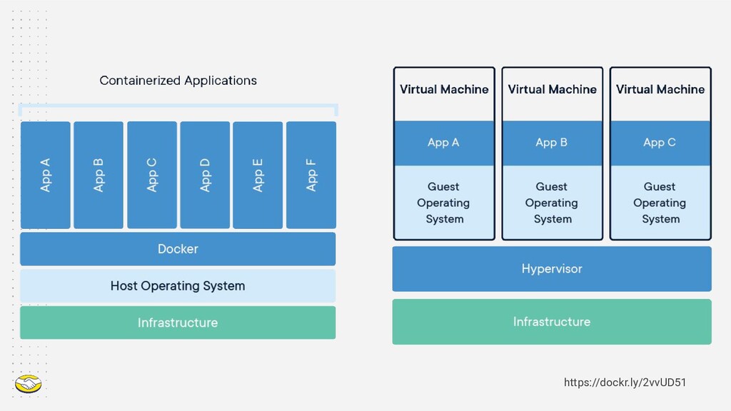Select the App F container block
731x411 pixels.
tap(311, 175)
